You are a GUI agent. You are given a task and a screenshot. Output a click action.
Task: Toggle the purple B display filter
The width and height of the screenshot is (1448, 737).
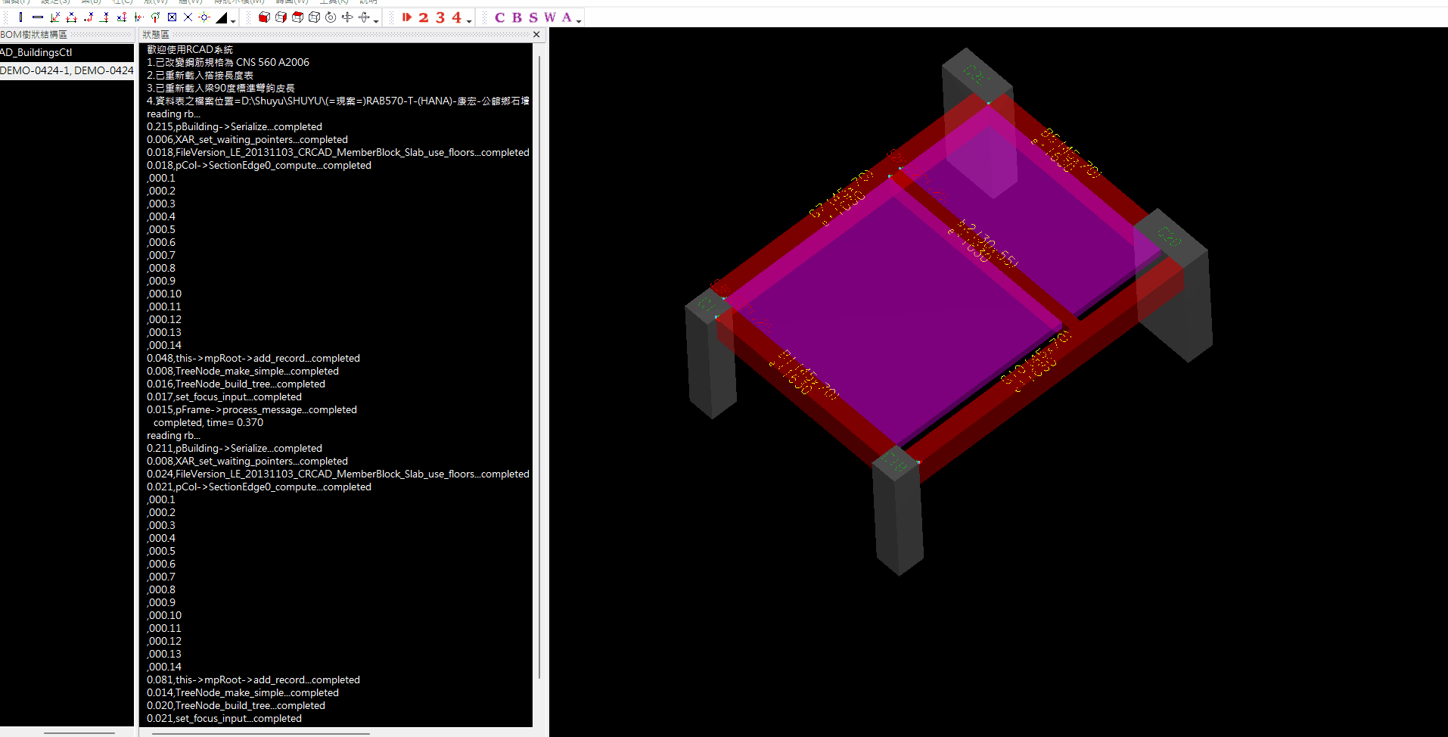coord(517,17)
